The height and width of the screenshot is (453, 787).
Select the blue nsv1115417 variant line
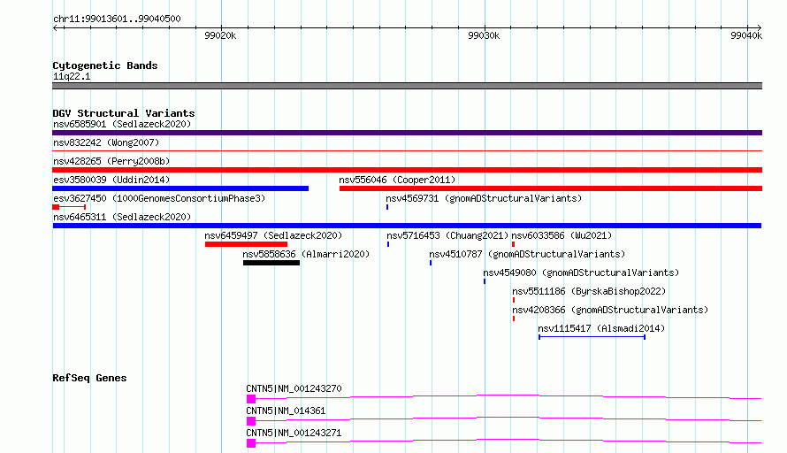point(592,337)
